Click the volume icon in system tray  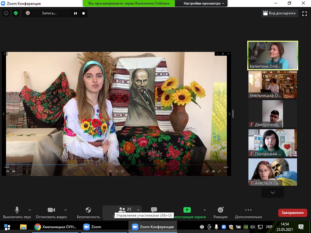252,227
